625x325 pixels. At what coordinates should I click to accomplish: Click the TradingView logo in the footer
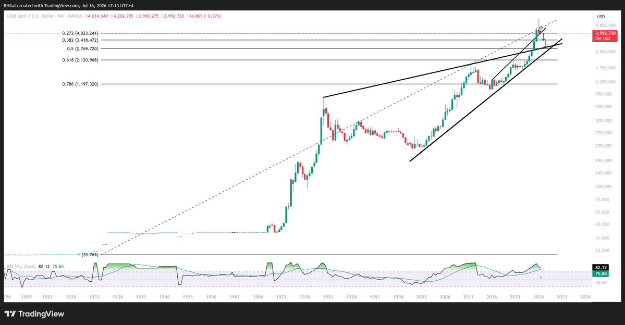point(34,314)
